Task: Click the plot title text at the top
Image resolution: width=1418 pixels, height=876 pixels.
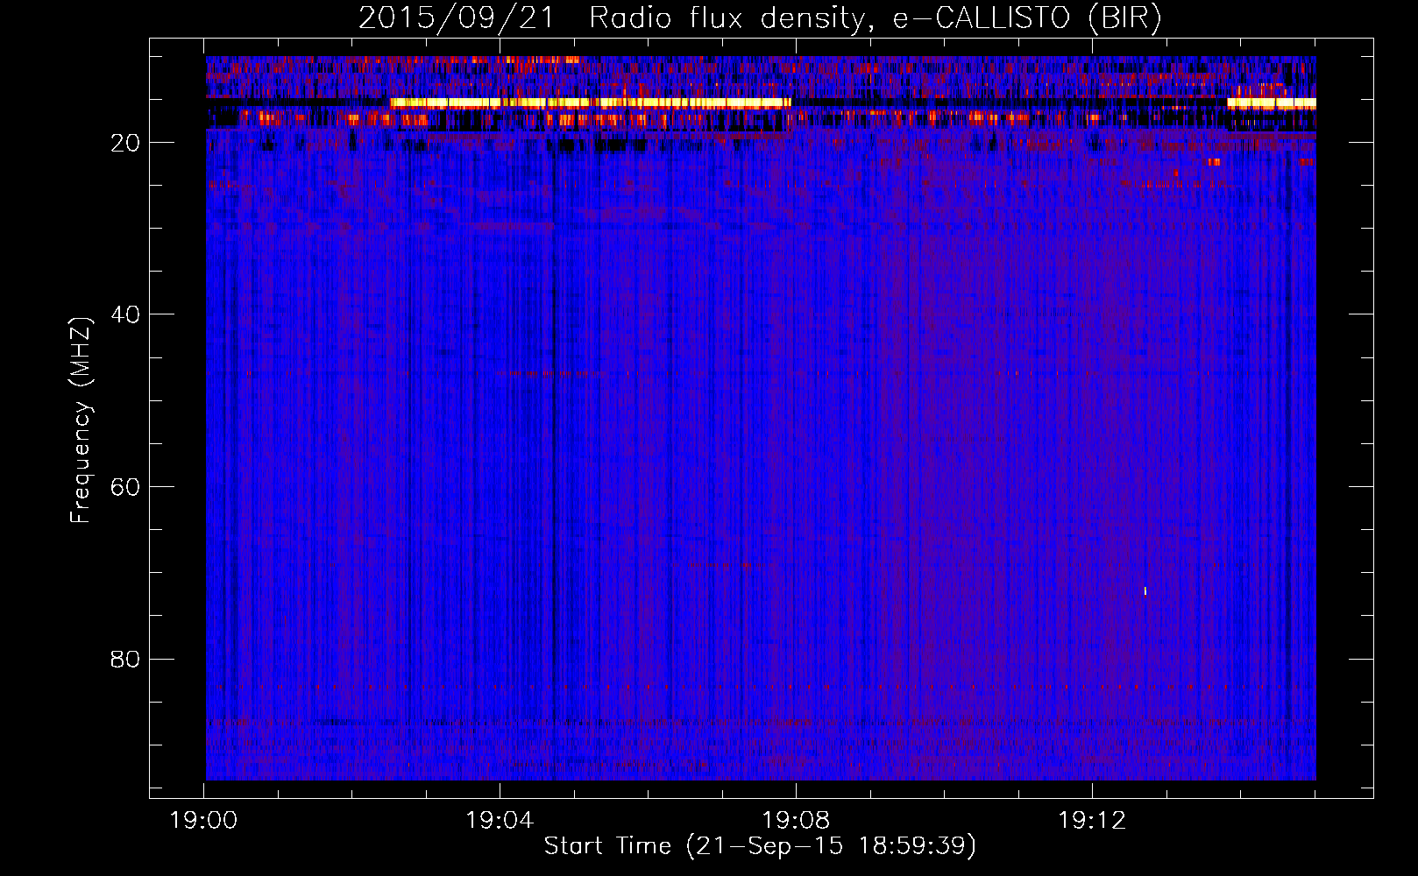Action: [759, 18]
